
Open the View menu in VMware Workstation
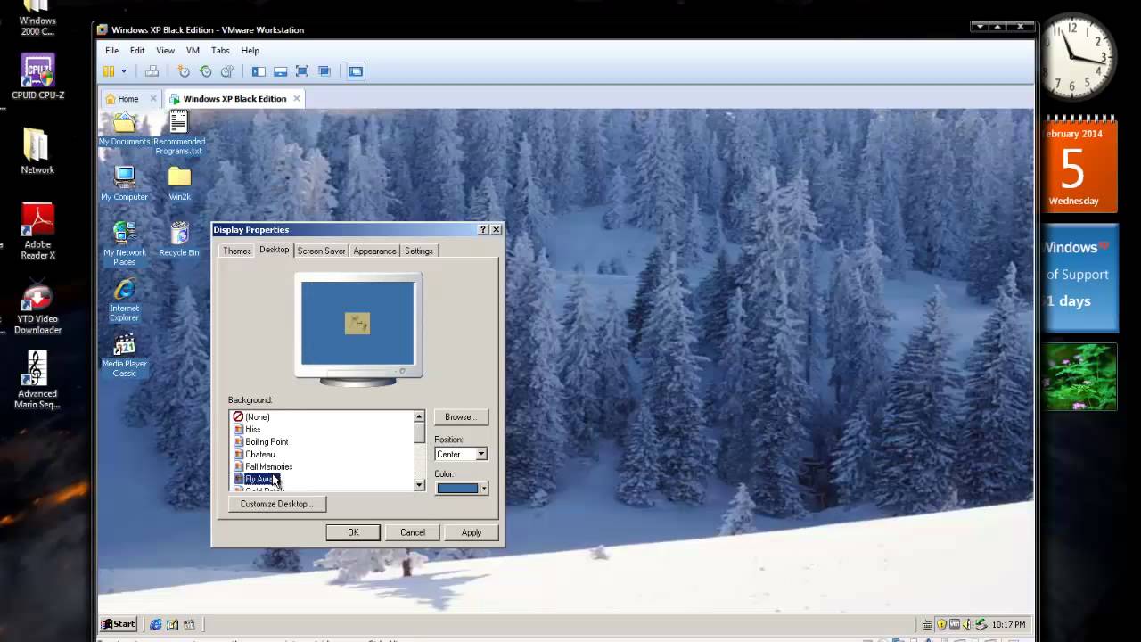(x=165, y=51)
